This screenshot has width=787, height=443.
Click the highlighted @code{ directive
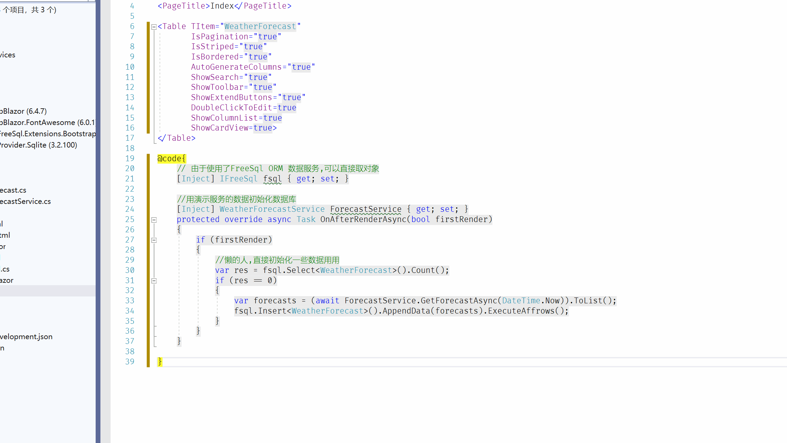171,158
